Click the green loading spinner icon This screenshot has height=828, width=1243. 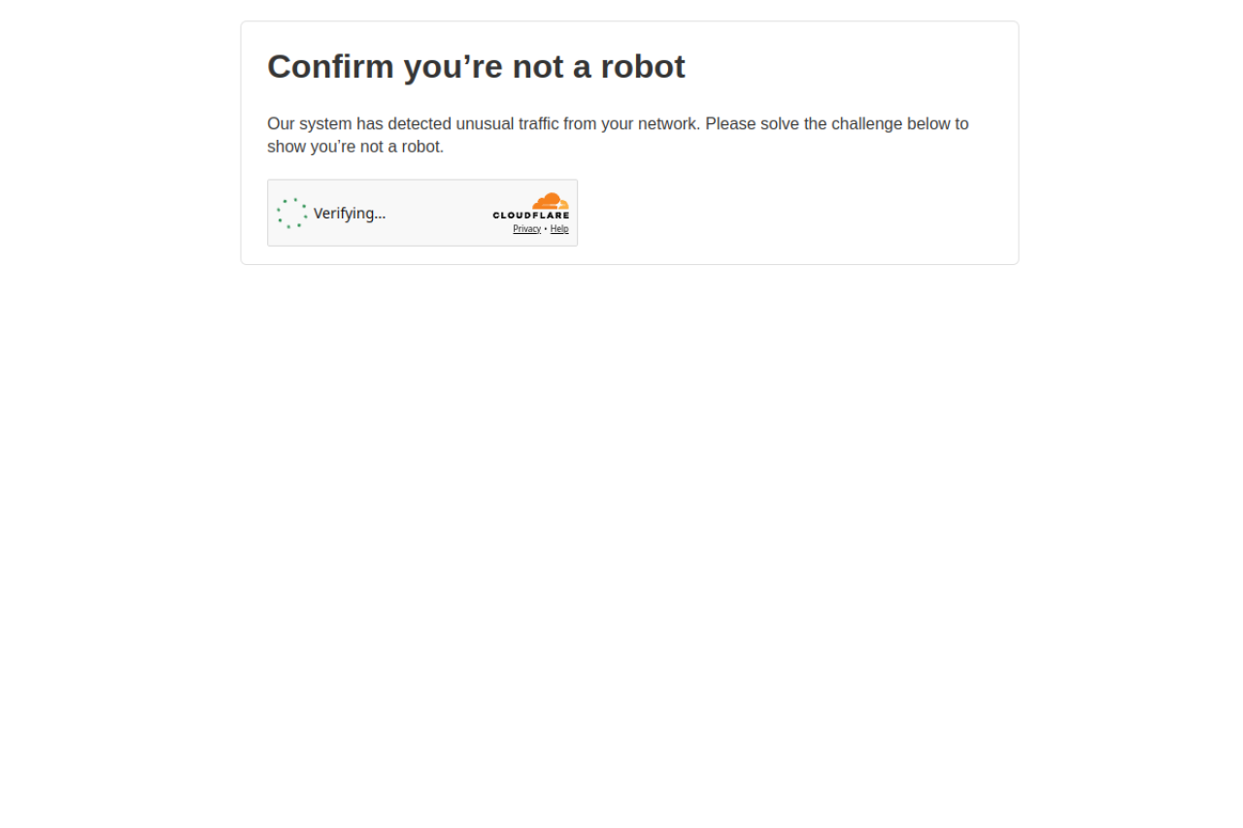click(291, 214)
